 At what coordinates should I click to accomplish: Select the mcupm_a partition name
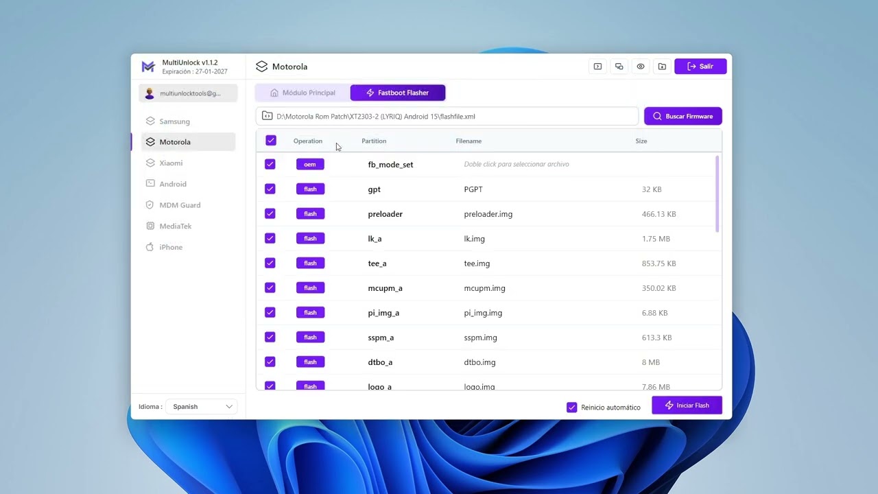pyautogui.click(x=385, y=288)
